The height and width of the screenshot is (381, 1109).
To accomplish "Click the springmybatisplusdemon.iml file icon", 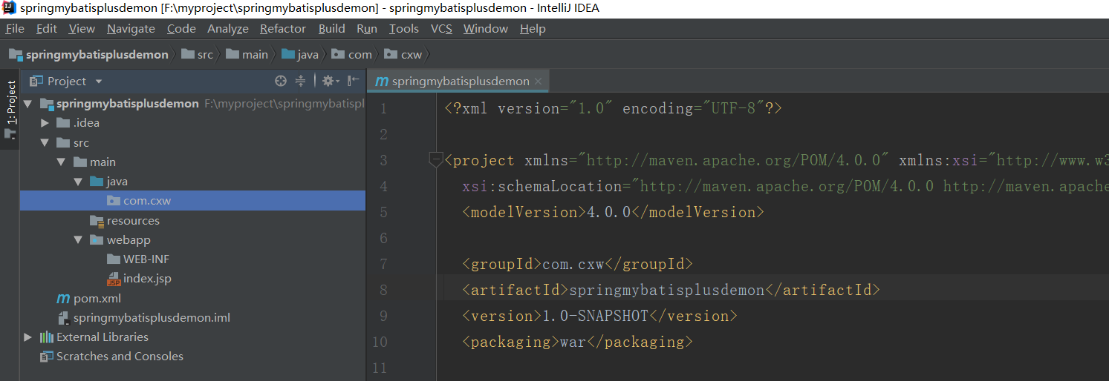I will 63,318.
